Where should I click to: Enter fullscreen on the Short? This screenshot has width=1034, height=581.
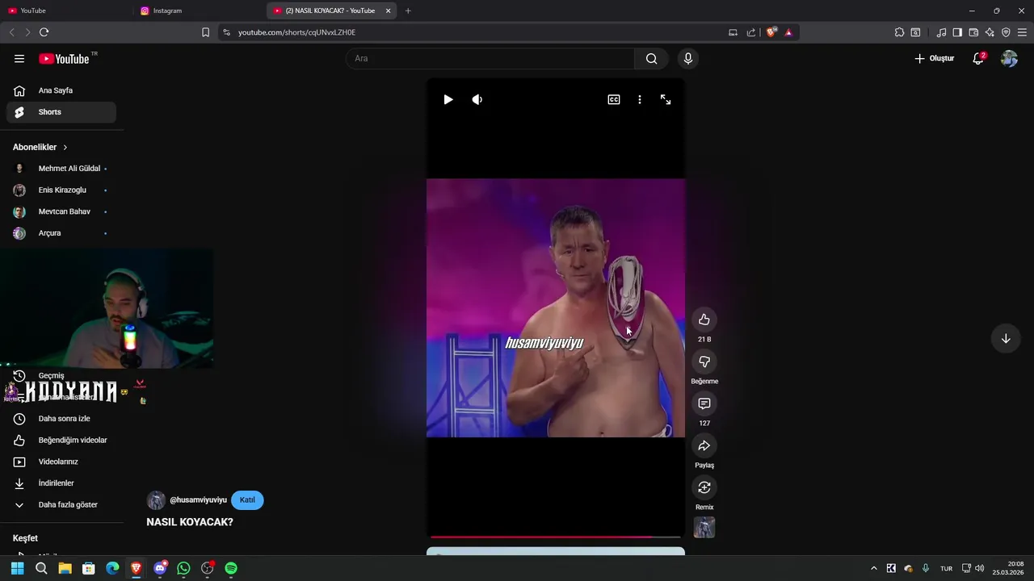pos(666,99)
